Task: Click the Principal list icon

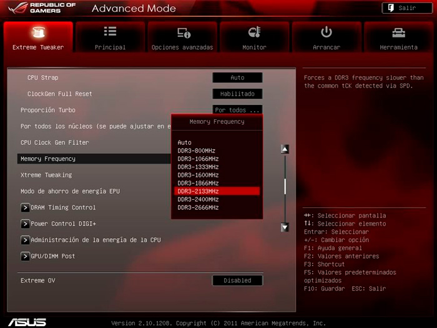Action: click(x=110, y=32)
